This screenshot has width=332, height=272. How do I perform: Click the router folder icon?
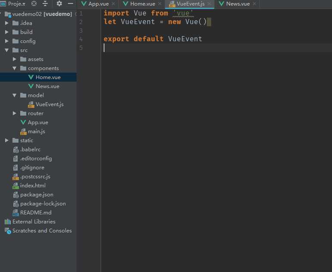click(x=23, y=113)
